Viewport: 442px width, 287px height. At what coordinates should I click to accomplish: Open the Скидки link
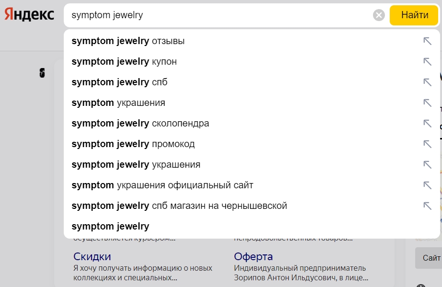(92, 256)
